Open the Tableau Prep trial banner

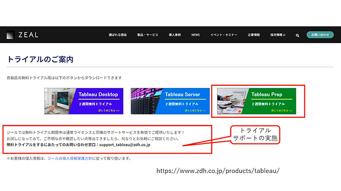point(257,101)
